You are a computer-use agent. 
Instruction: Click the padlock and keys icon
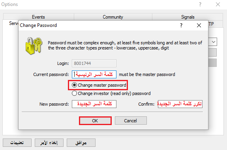coord(34,46)
